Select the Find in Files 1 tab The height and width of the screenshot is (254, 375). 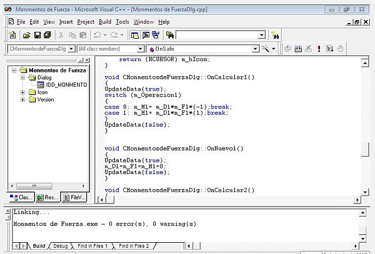92,246
